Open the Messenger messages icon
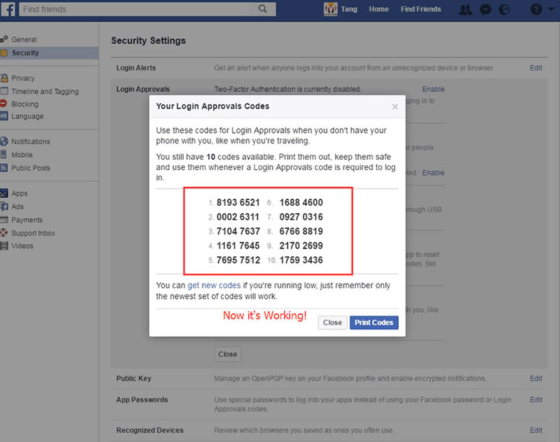Image resolution: width=560 pixels, height=442 pixels. pyautogui.click(x=486, y=10)
